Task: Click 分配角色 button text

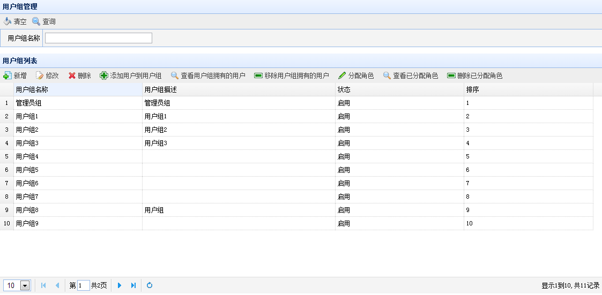Action: 361,75
